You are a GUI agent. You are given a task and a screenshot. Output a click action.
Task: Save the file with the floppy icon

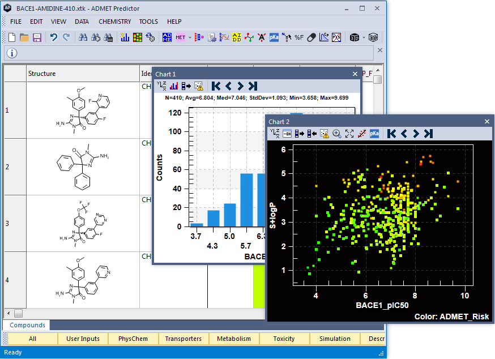point(37,37)
